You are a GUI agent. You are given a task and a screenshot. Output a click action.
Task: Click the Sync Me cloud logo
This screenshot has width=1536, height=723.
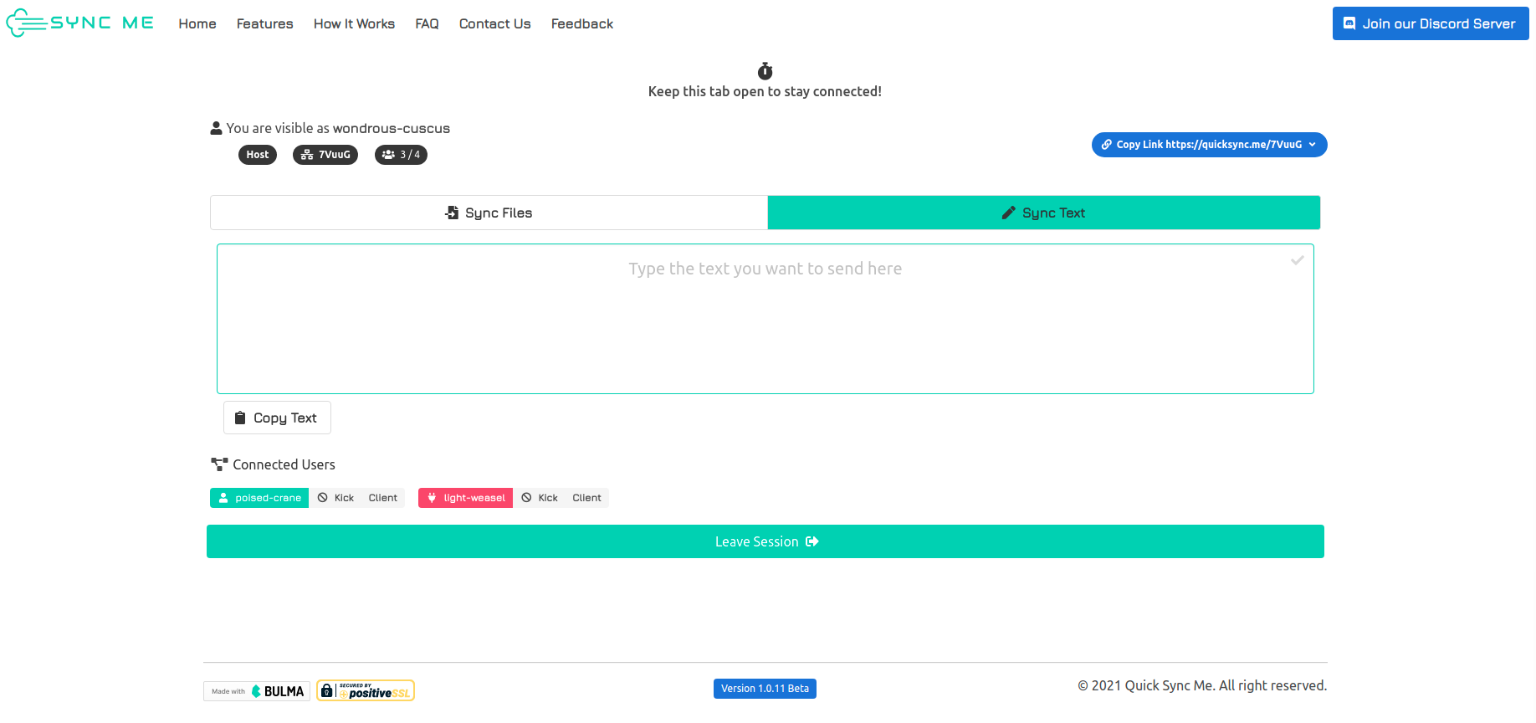point(80,23)
